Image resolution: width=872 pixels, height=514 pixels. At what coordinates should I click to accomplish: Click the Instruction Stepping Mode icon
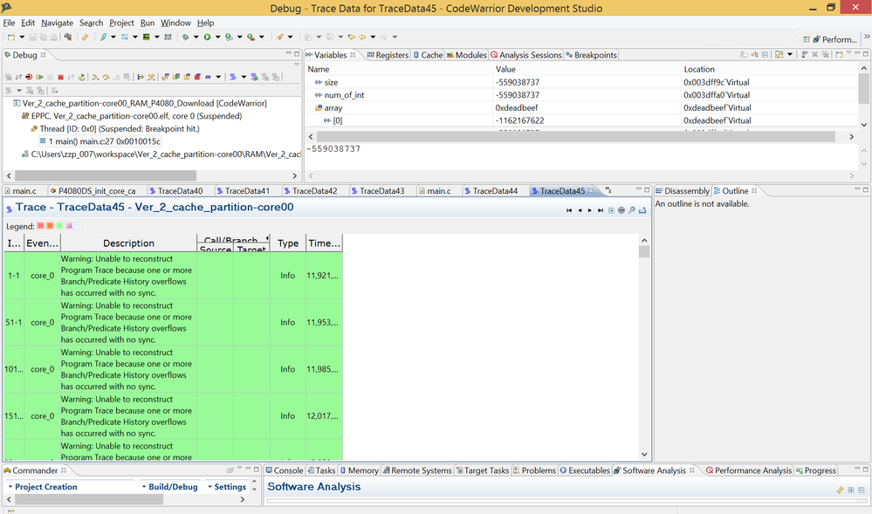click(x=141, y=77)
